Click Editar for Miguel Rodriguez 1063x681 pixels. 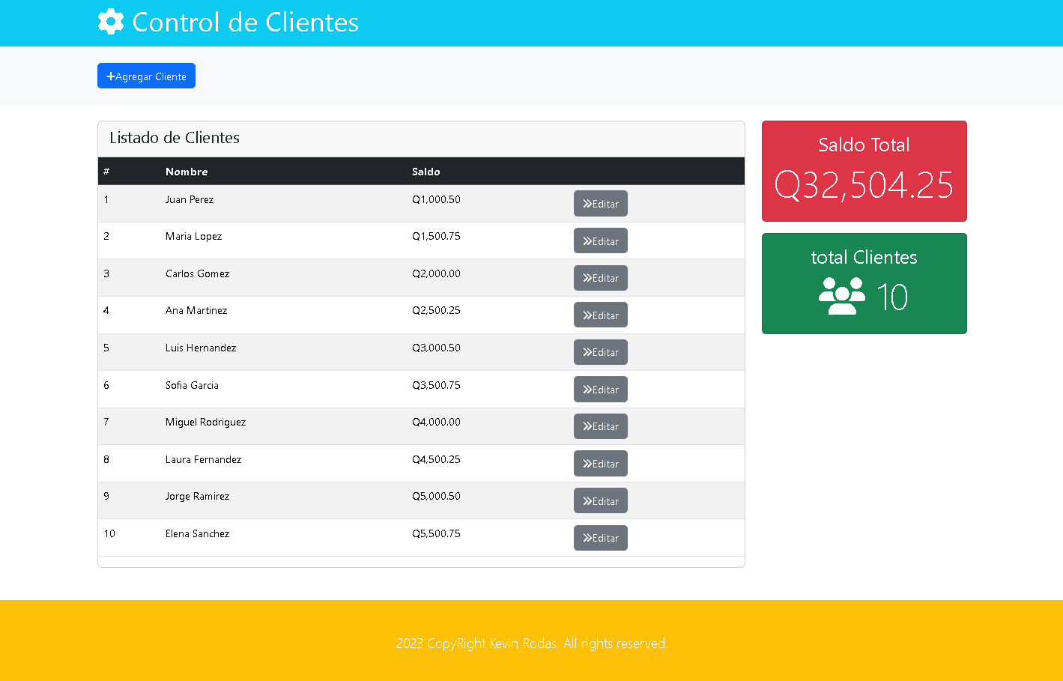point(600,426)
